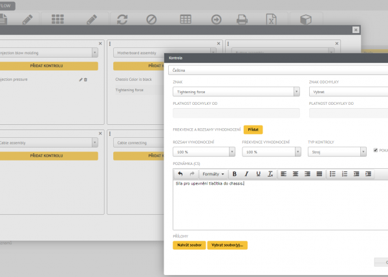This screenshot has width=388, height=277.
Task: Click the pencil icon next to grid icon
Action: pos(92,19)
